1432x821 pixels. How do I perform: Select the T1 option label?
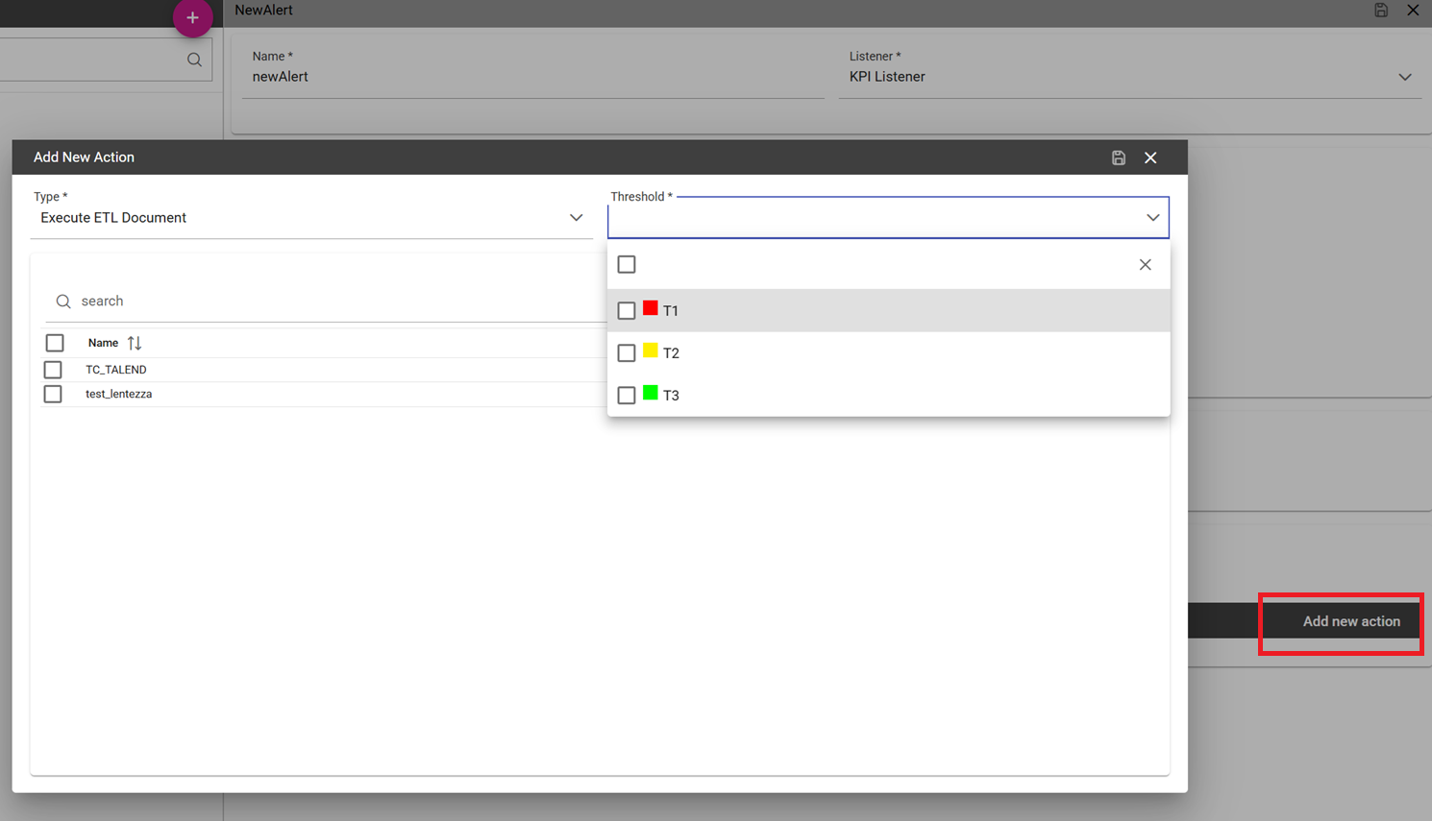671,311
